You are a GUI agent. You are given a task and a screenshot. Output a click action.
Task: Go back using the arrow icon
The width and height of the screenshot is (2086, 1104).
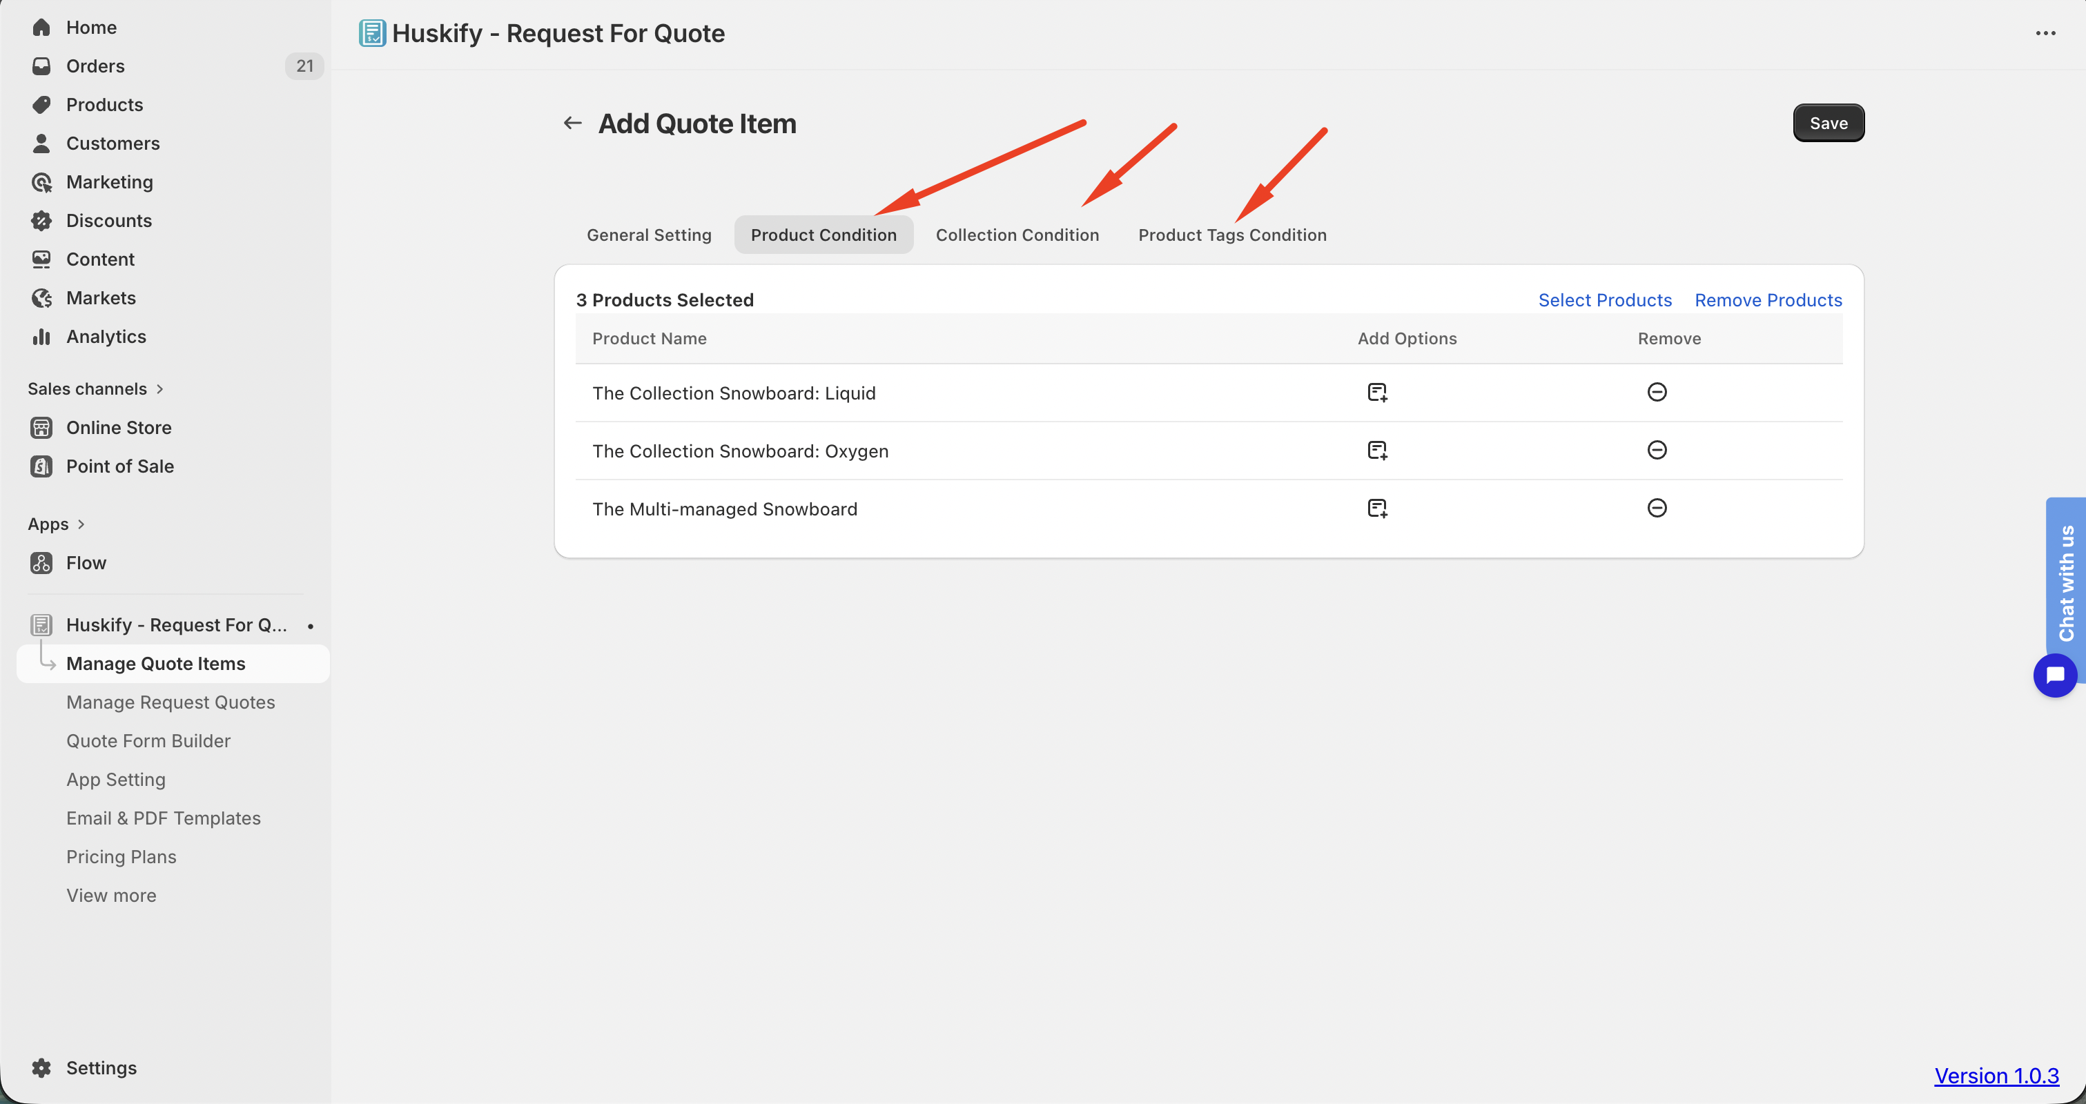point(572,123)
